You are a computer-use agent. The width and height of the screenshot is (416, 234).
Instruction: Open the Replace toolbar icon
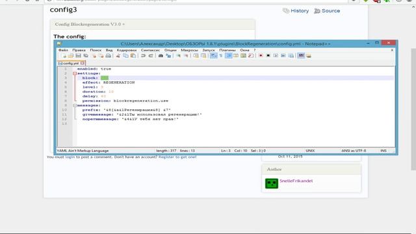click(168, 56)
